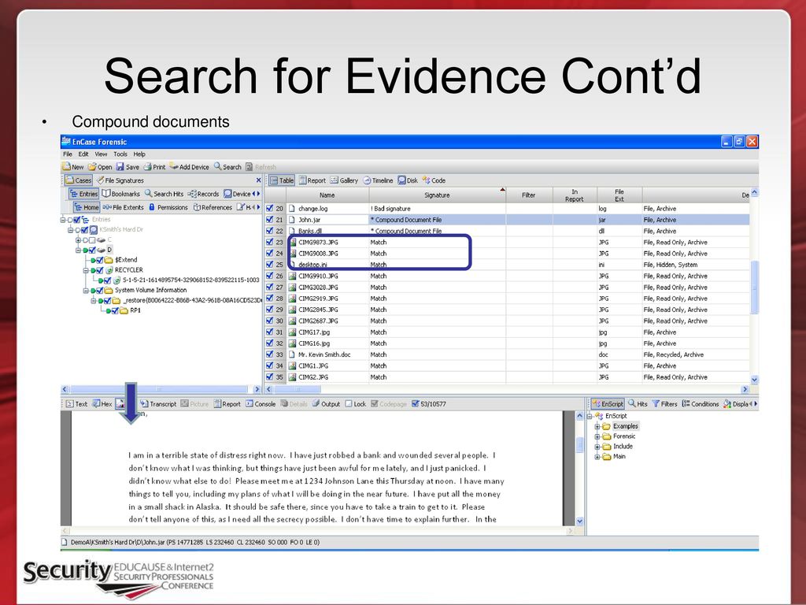Uncheck the row 21 John.jar checkbox
The image size is (806, 605).
tap(270, 220)
